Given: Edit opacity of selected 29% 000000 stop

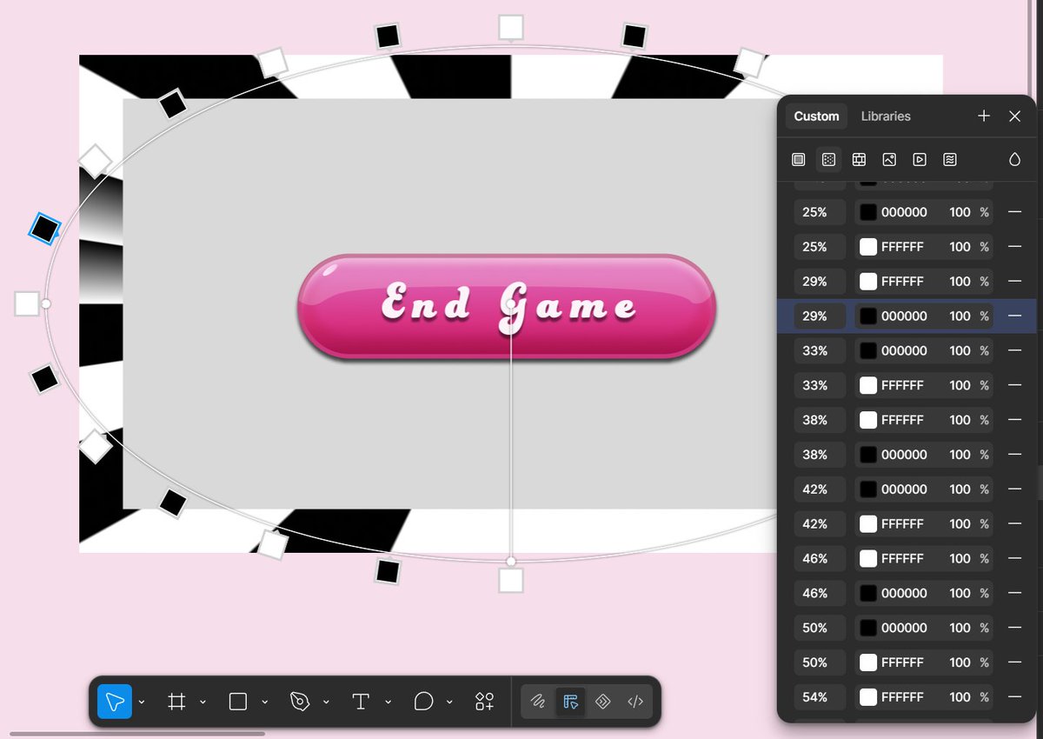Looking at the screenshot, I should pos(960,316).
